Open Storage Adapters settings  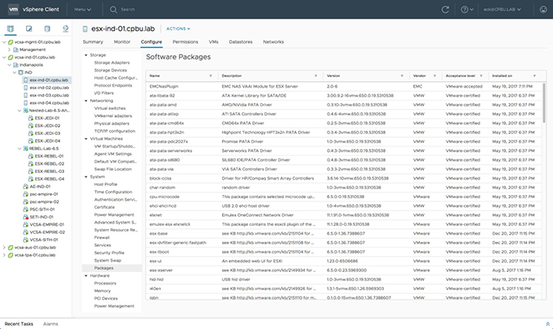pos(111,63)
